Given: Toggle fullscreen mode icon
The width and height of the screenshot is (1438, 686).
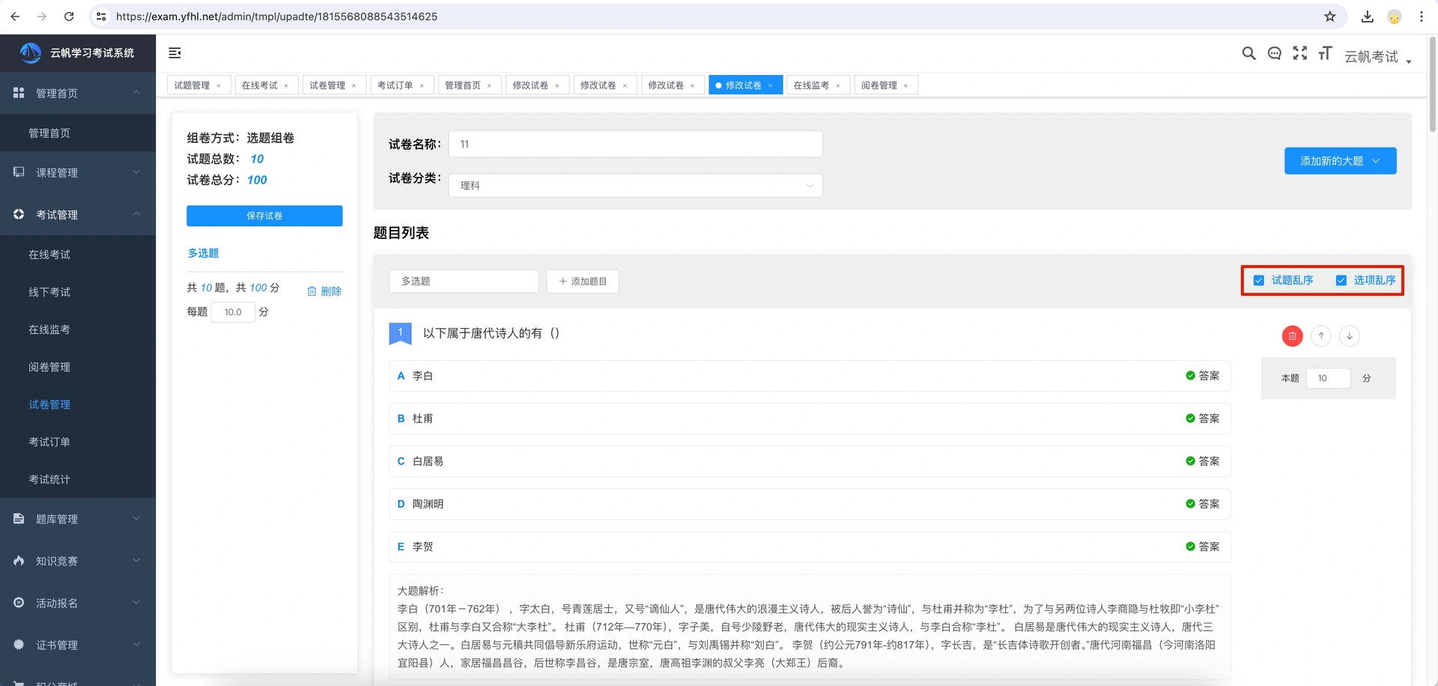Looking at the screenshot, I should [1300, 53].
